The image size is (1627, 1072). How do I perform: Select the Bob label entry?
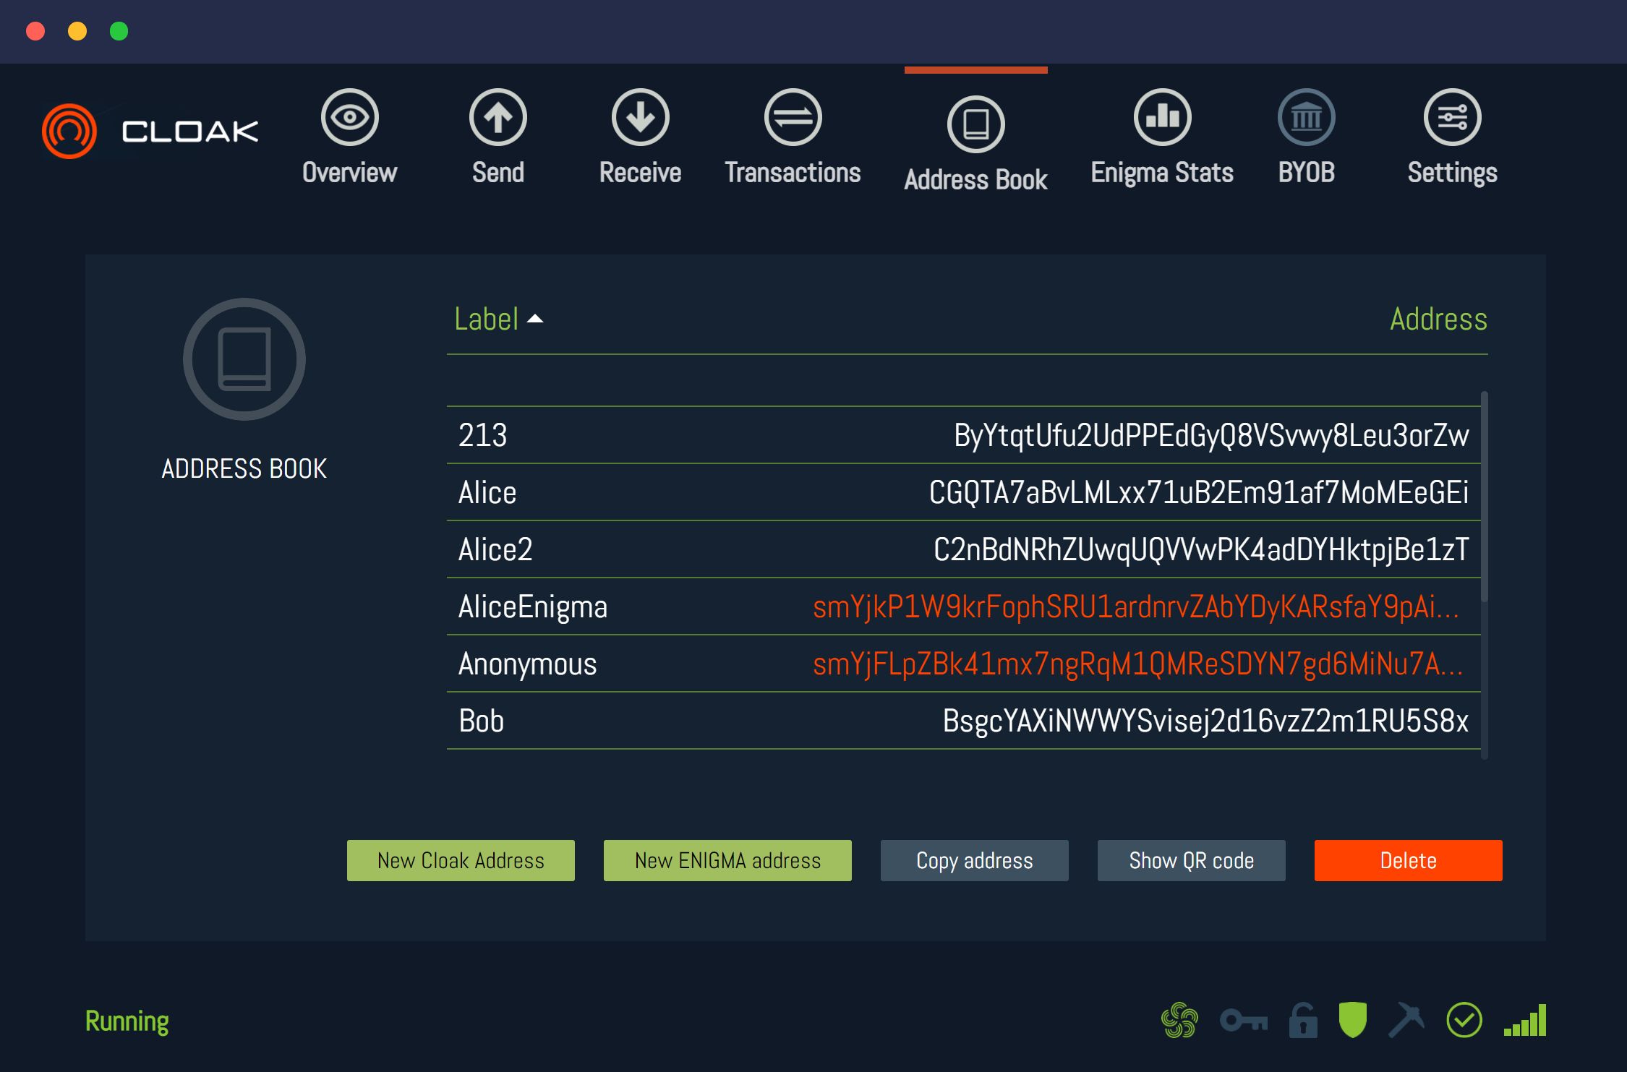pos(481,721)
